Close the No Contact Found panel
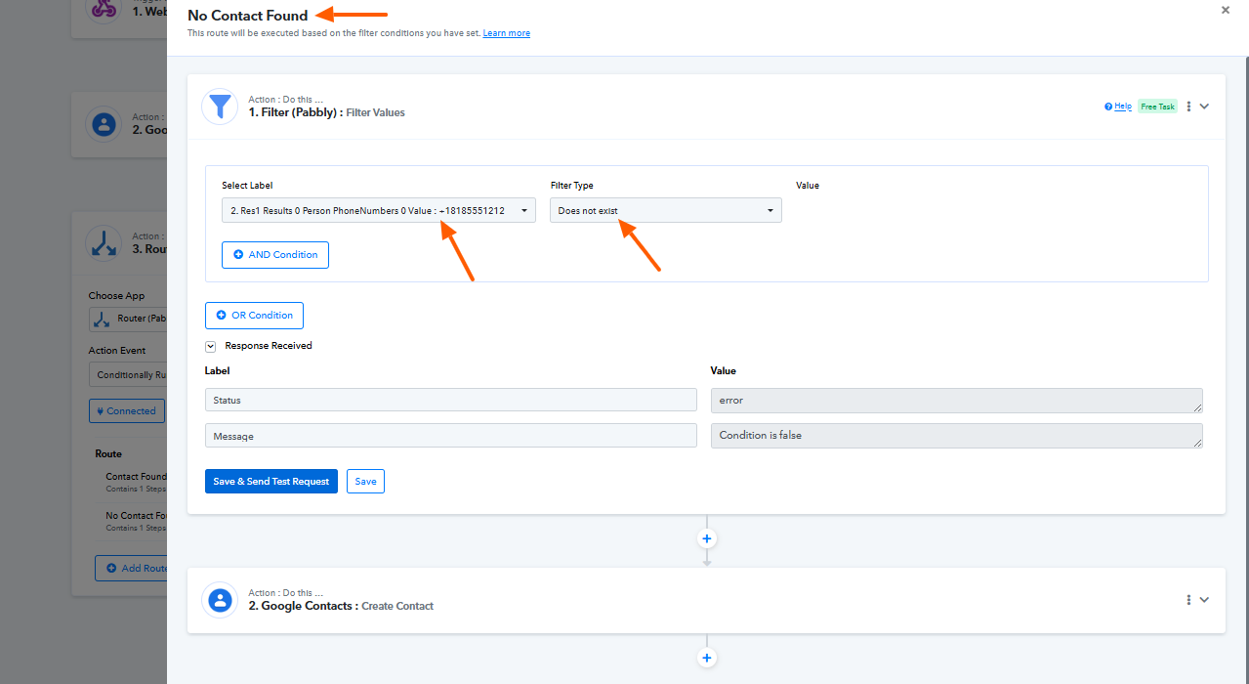This screenshot has height=684, width=1249. (1226, 11)
